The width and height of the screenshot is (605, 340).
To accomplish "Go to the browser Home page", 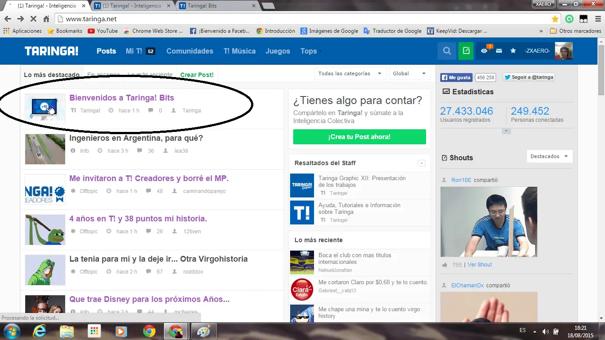I will [46, 19].
